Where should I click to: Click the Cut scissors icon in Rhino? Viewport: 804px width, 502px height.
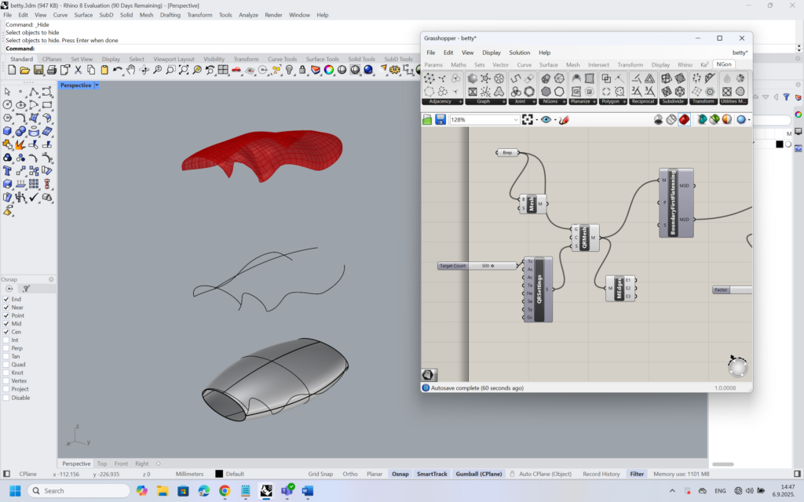(79, 70)
